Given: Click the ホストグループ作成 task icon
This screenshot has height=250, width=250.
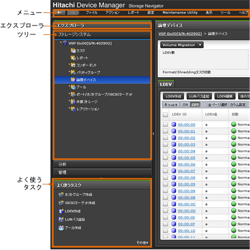Looking at the screenshot, I should pyautogui.click(x=61, y=194).
